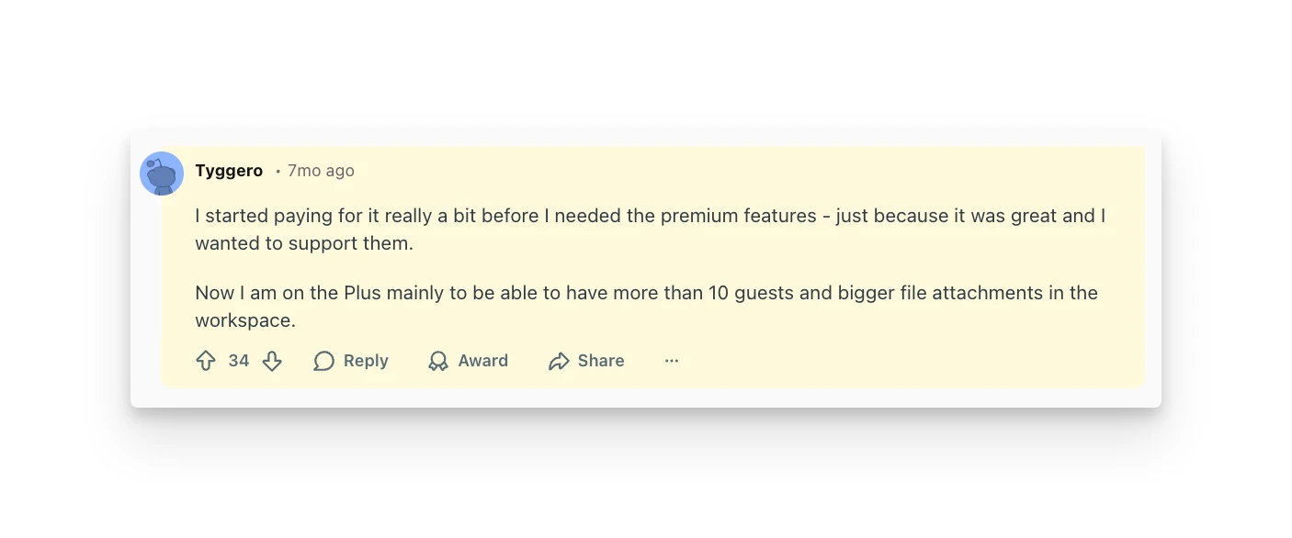Click the Share arrow icon

pyautogui.click(x=559, y=361)
